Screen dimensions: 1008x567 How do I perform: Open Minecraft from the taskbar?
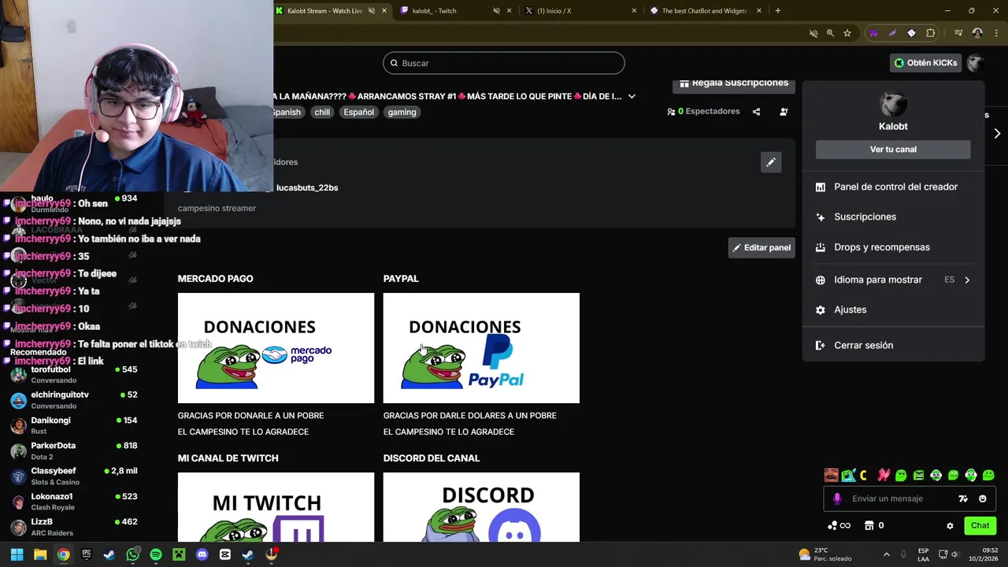[x=179, y=554]
